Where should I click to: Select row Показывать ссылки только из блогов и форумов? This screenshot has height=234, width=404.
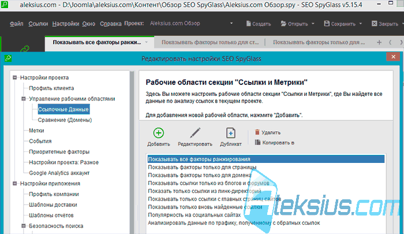point(266,183)
